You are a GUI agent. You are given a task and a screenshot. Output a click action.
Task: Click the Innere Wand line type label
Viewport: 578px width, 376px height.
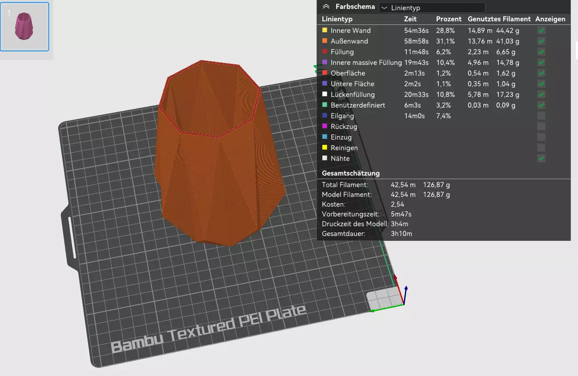point(350,31)
